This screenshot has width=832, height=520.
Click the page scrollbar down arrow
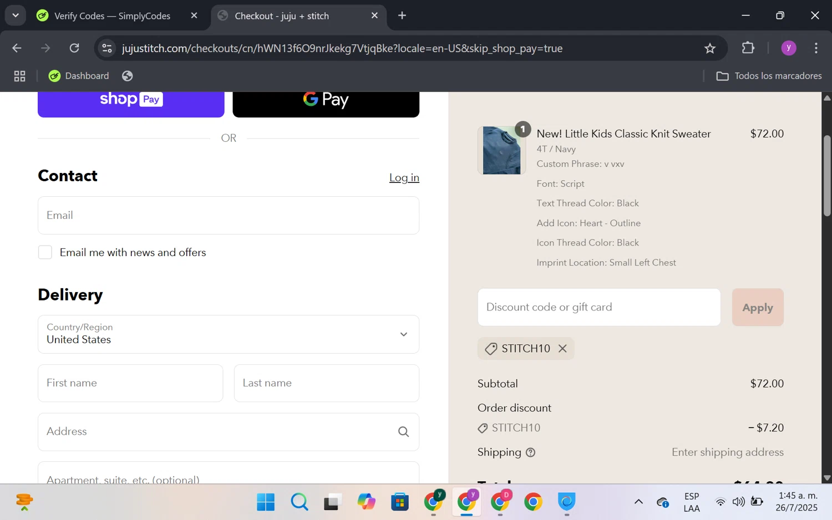pyautogui.click(x=827, y=478)
